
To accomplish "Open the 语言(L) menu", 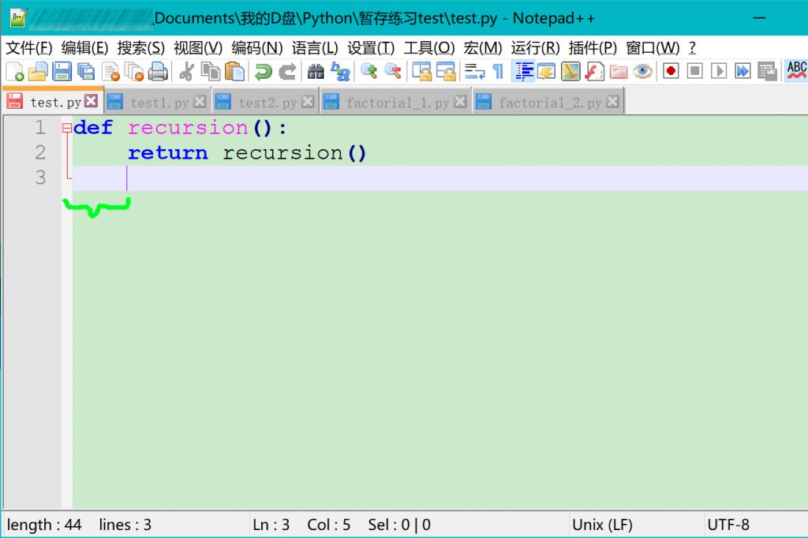I will click(315, 48).
